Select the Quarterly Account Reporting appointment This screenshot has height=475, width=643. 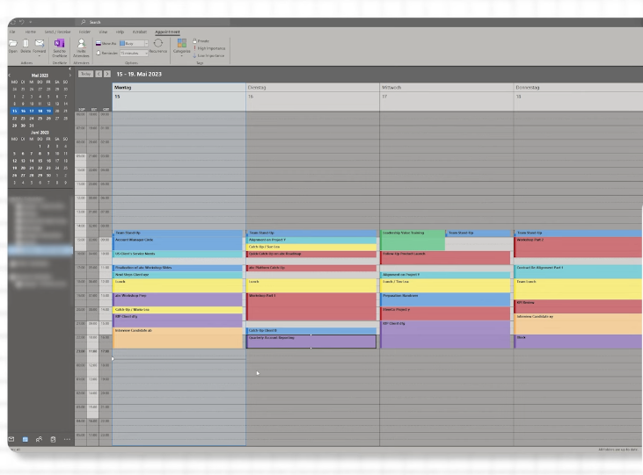(x=311, y=342)
